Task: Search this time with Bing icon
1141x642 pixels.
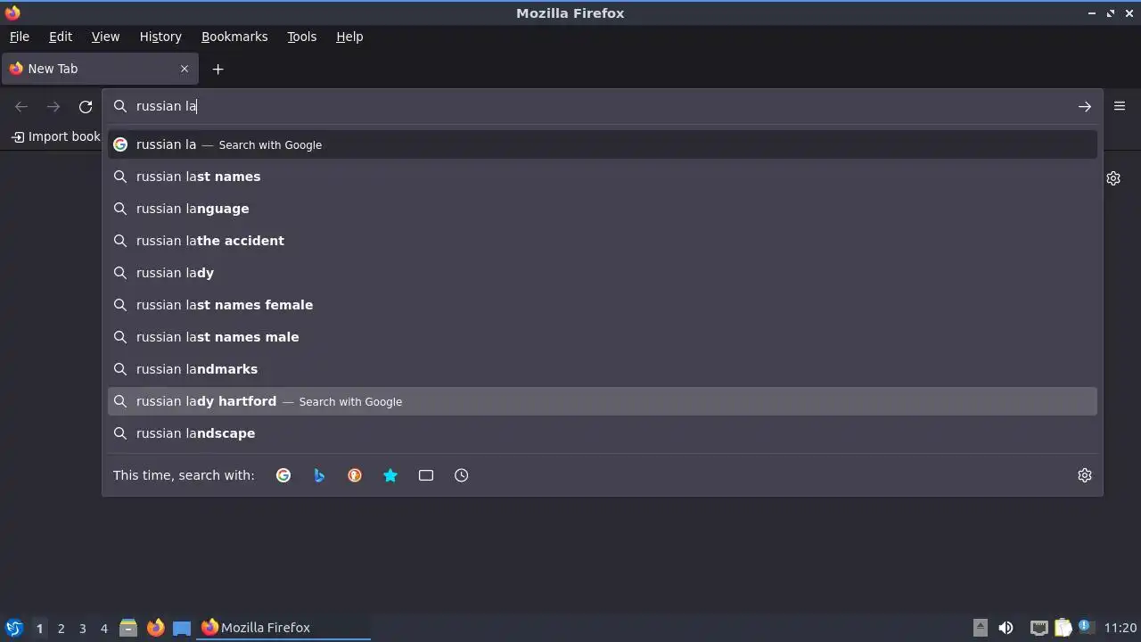Action: pos(319,475)
